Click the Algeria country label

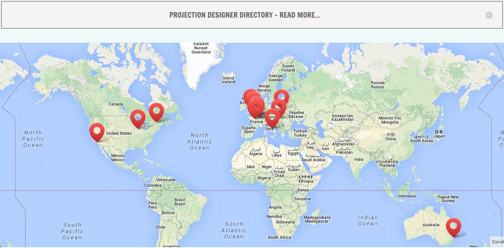(x=256, y=151)
